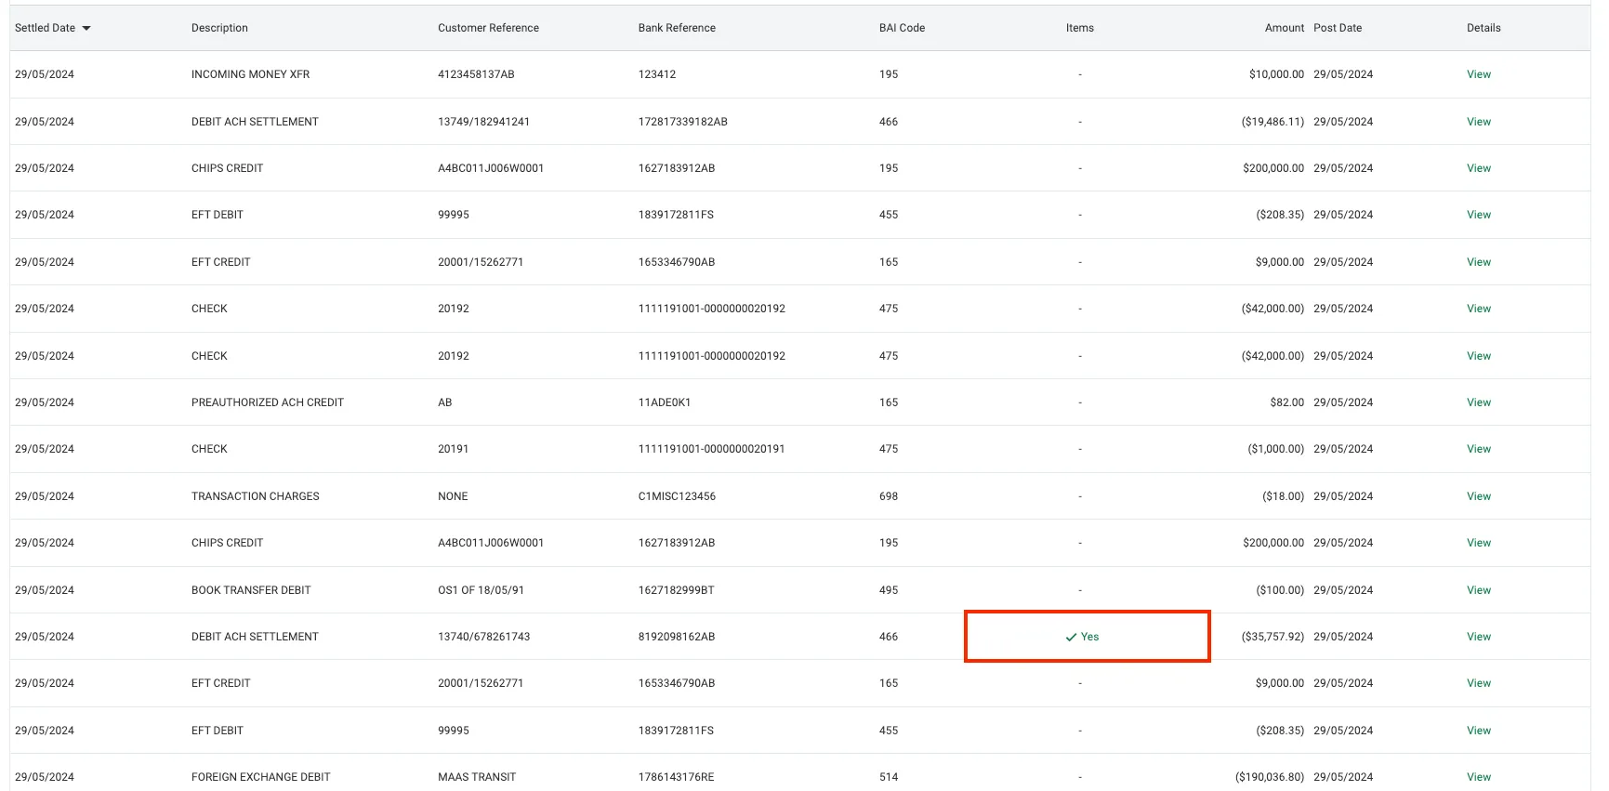
Task: Click the '($1,000.00)' amount
Action: click(x=1276, y=449)
